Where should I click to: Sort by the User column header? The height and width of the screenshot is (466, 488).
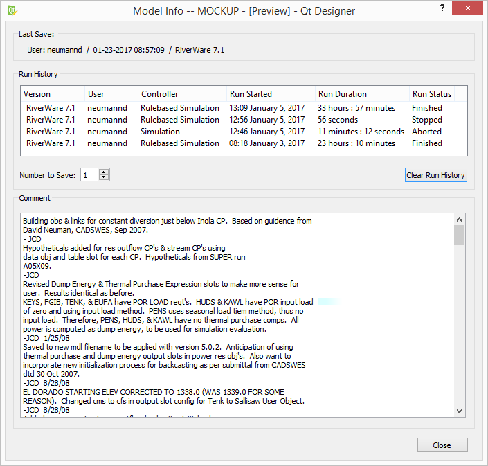(x=111, y=94)
